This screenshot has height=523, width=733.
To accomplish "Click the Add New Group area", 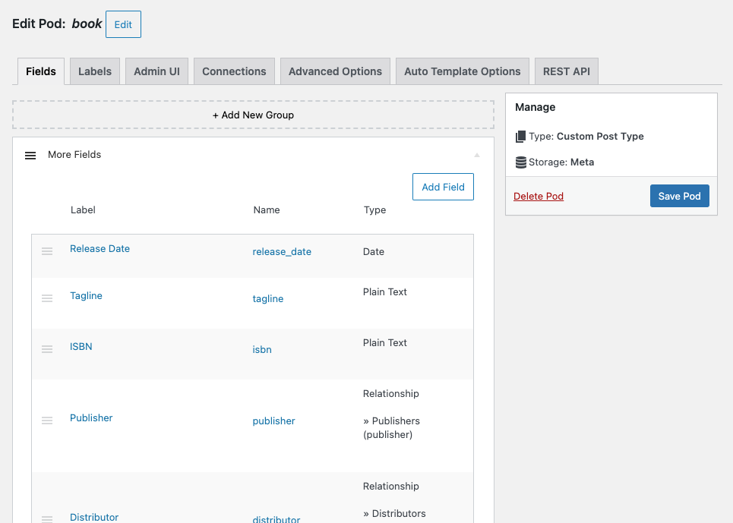I will pos(253,114).
